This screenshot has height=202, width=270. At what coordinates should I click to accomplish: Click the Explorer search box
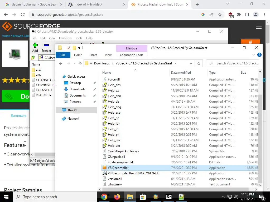point(233,63)
